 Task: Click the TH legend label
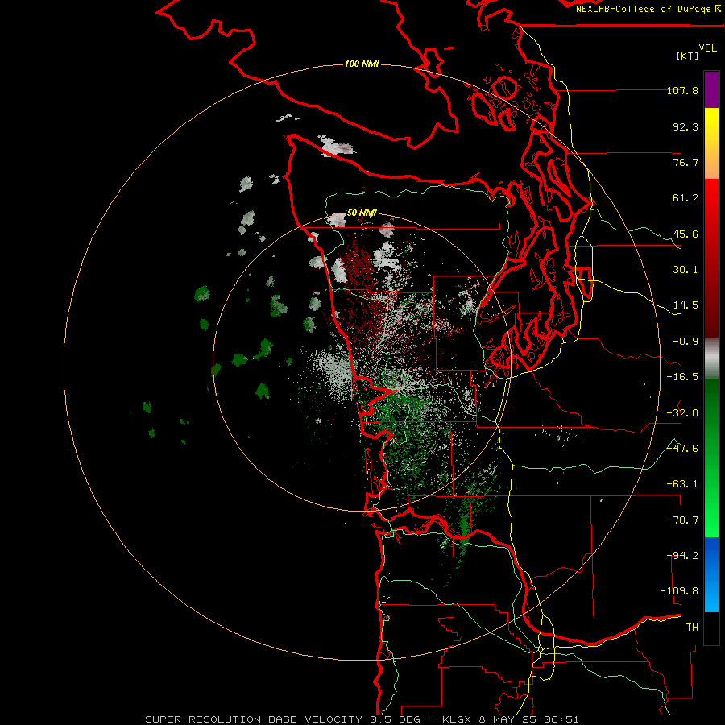(x=692, y=628)
